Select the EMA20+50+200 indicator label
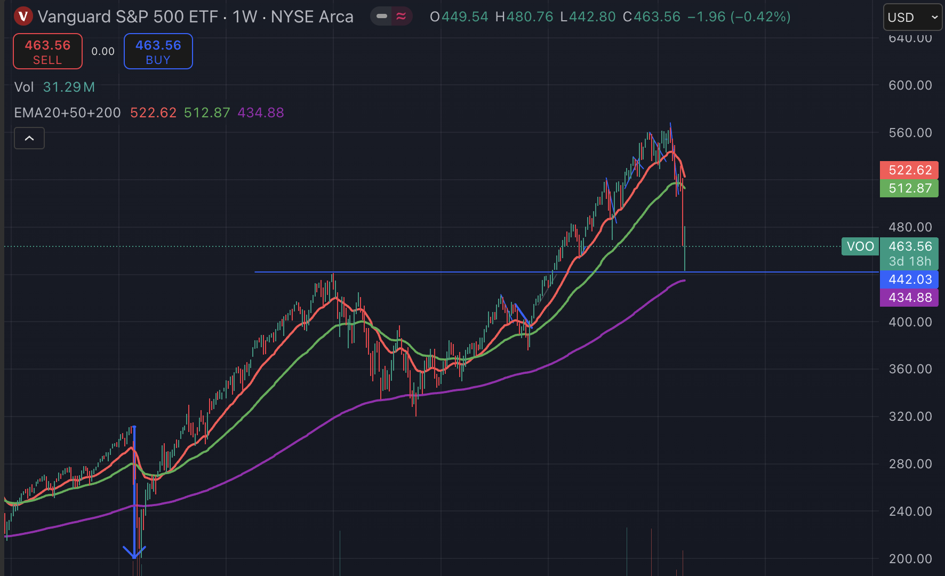945x576 pixels. pyautogui.click(x=68, y=113)
